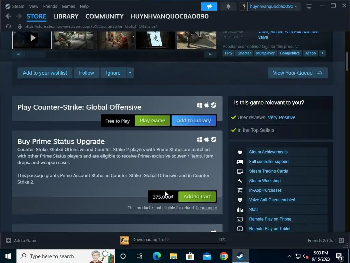Open Friends & Chat

(x=326, y=241)
